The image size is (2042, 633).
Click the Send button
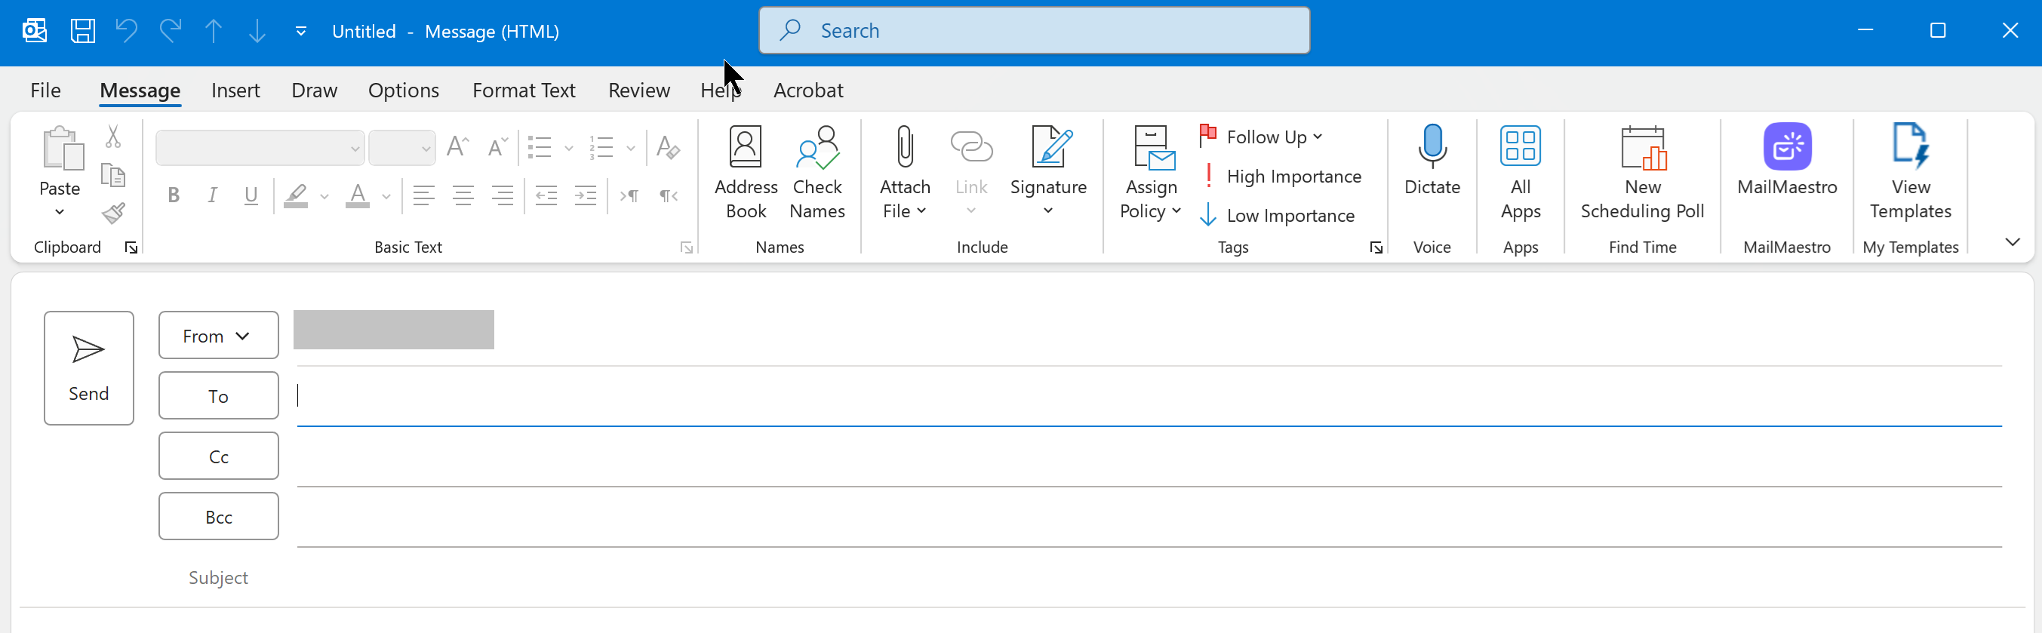point(89,368)
